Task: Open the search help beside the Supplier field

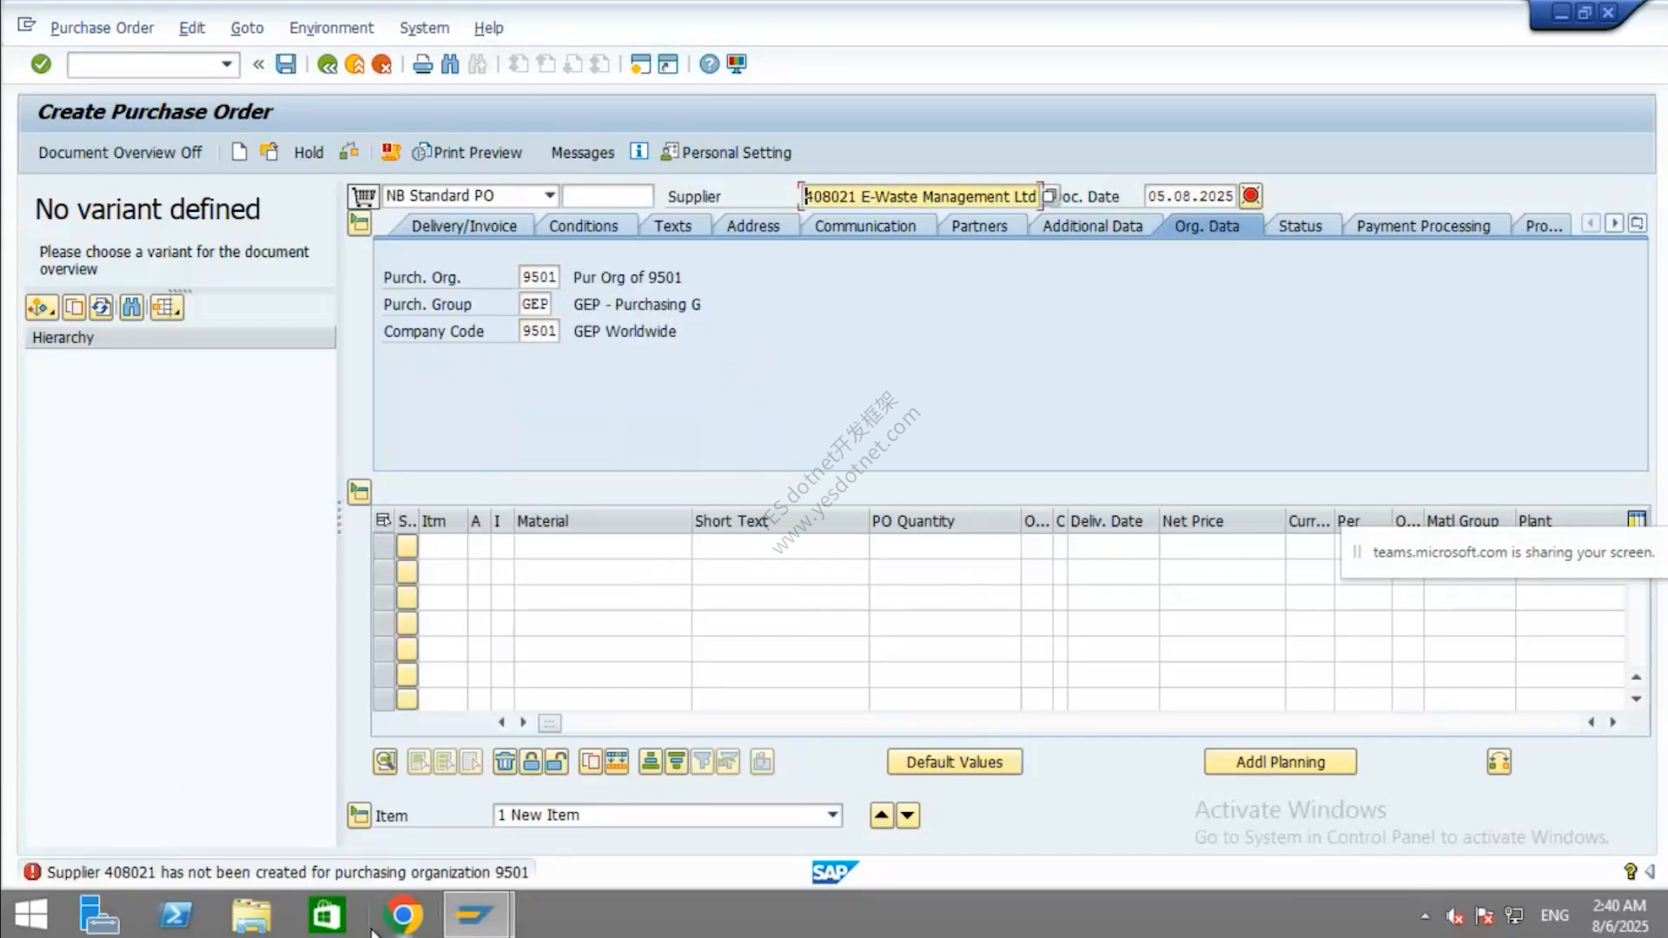Action: pos(1049,195)
